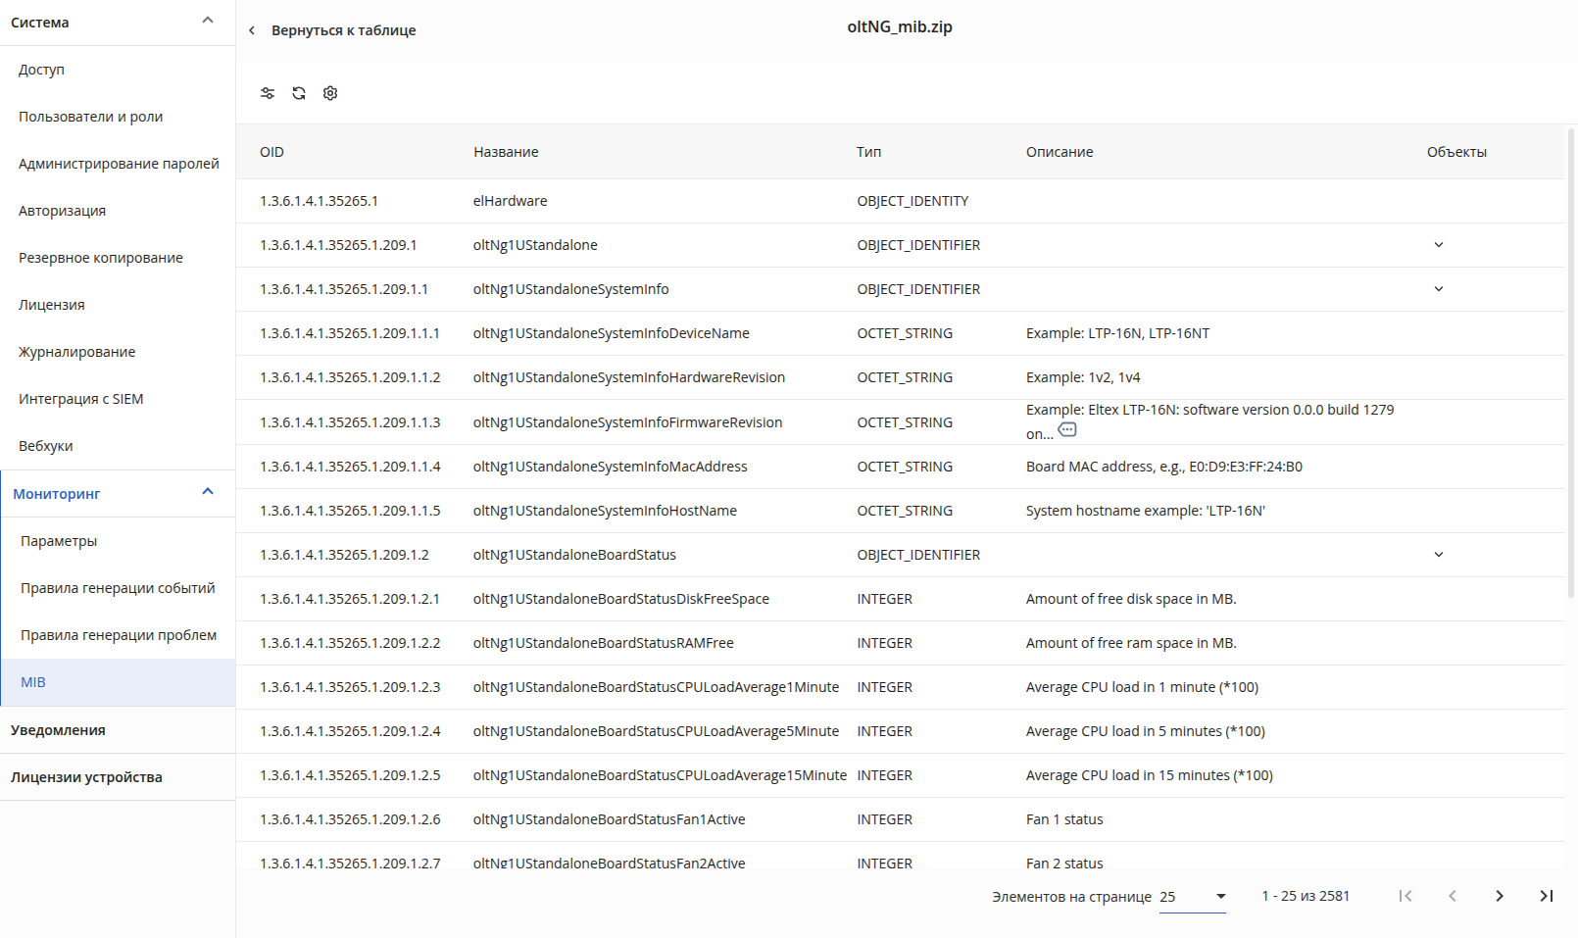
Task: Click the Вернуться к таблице link
Action: click(x=344, y=30)
